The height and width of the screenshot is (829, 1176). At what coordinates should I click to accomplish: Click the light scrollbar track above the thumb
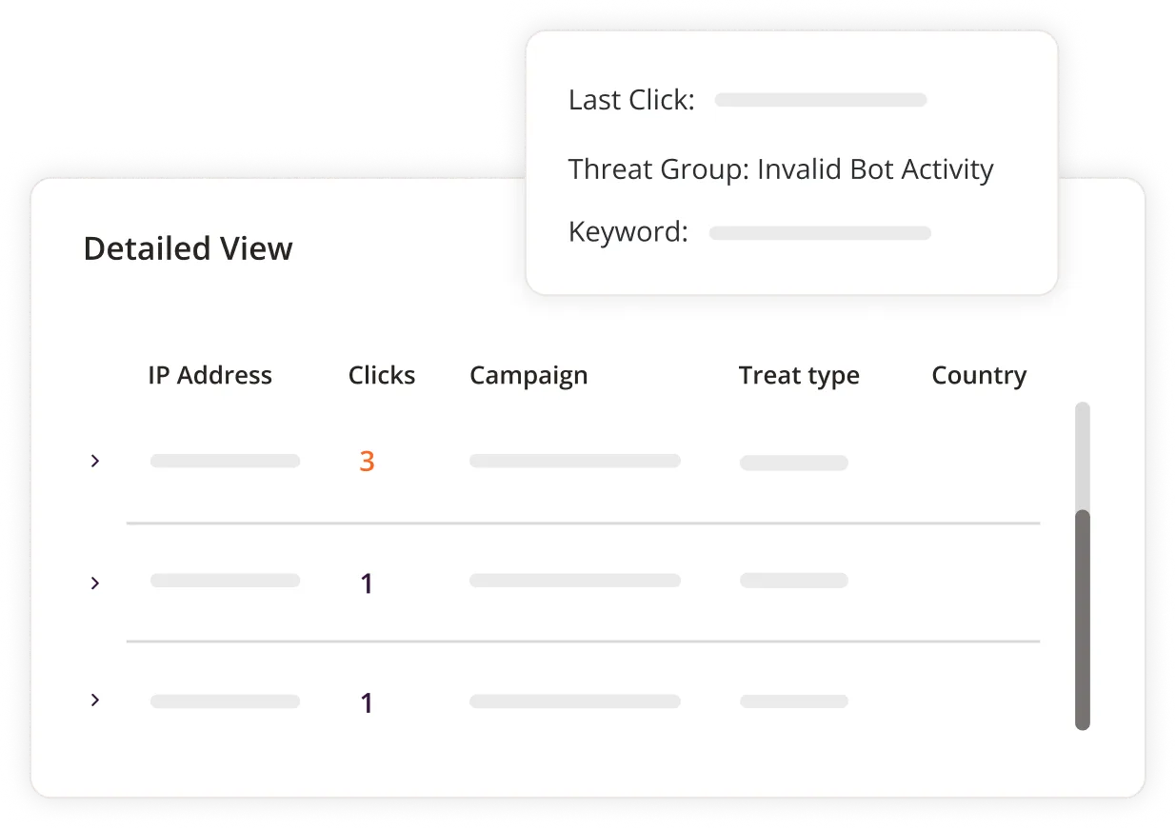click(1082, 455)
